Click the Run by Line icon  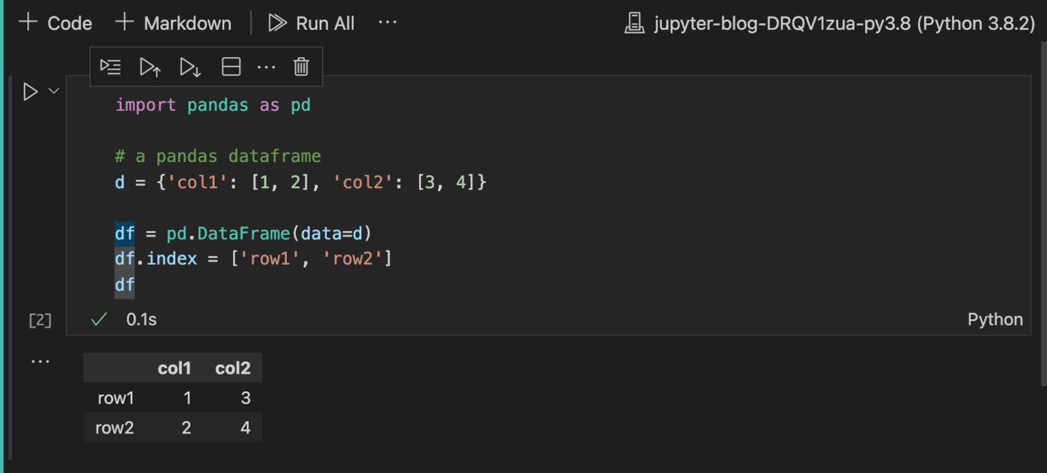tap(111, 67)
